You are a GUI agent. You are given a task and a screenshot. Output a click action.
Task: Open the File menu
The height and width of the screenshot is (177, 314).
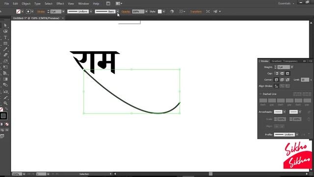pyautogui.click(x=6, y=3)
